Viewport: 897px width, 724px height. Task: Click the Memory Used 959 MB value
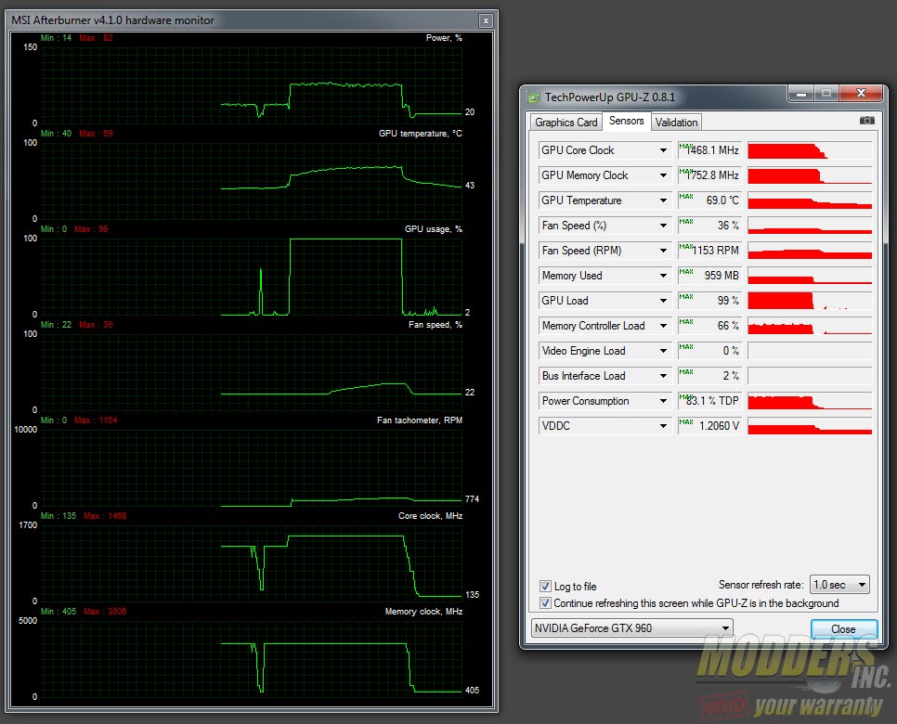[x=710, y=276]
